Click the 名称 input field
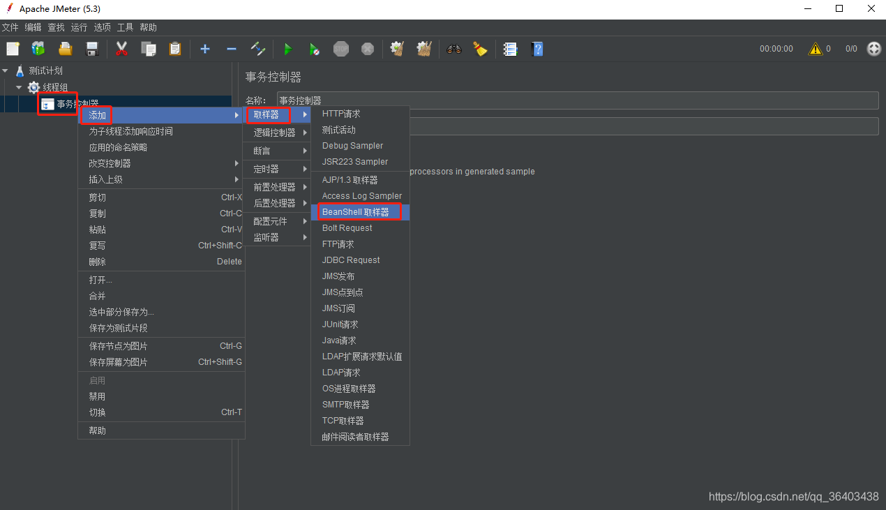 point(577,100)
